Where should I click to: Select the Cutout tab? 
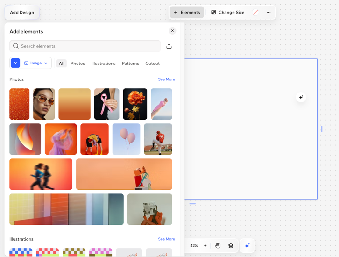pos(152,64)
